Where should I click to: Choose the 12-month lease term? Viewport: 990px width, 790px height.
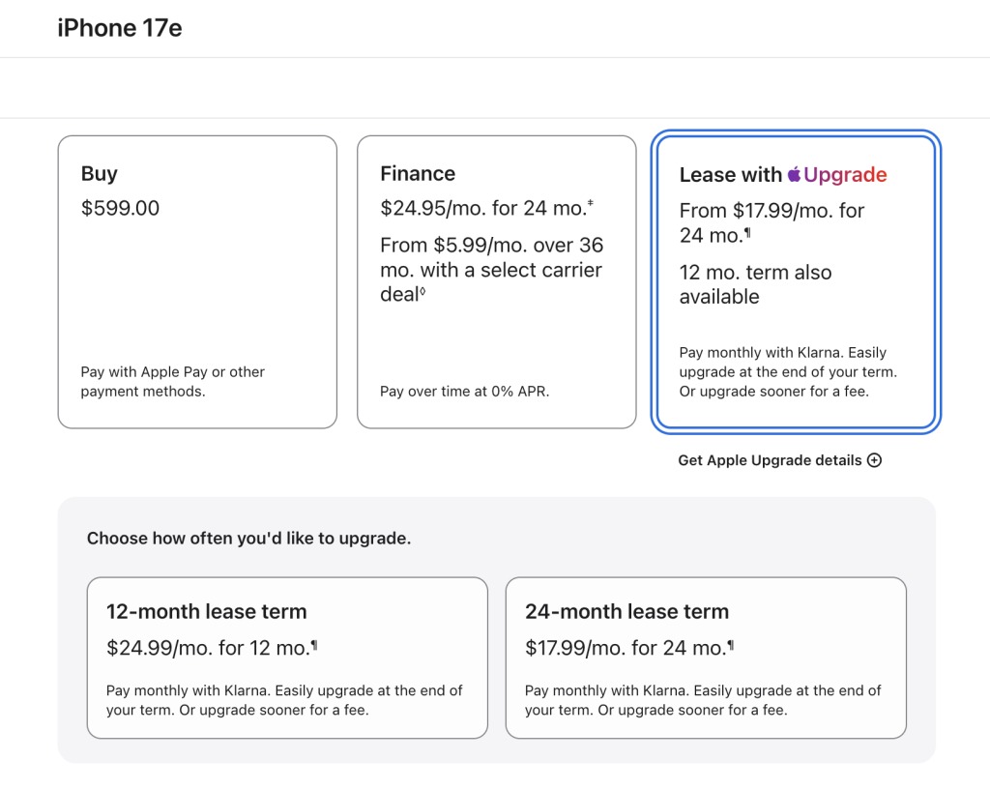tap(287, 658)
